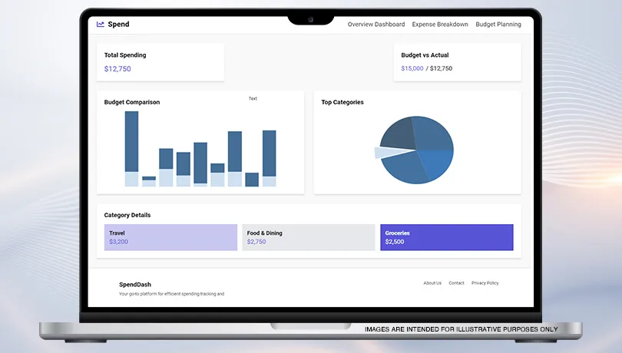Select the Food & Dining category tile
The image size is (622, 353).
coord(308,237)
